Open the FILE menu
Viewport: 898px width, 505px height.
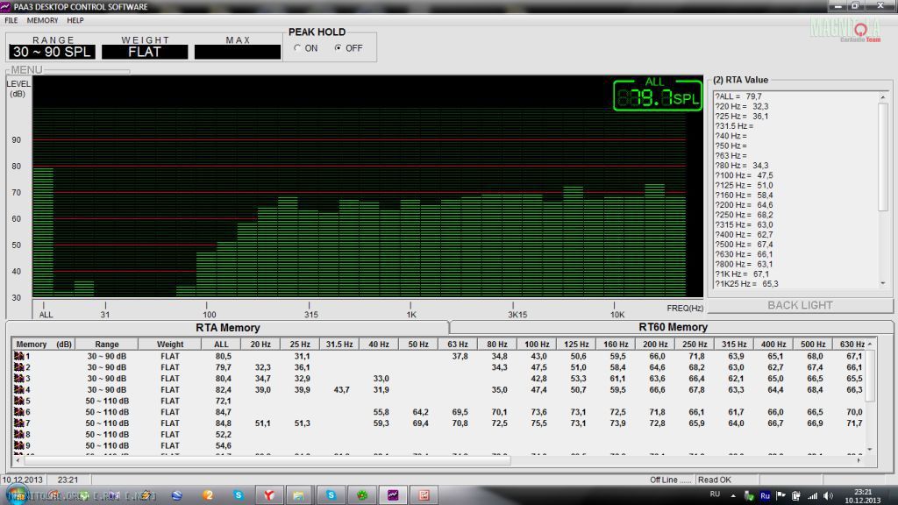[x=11, y=20]
